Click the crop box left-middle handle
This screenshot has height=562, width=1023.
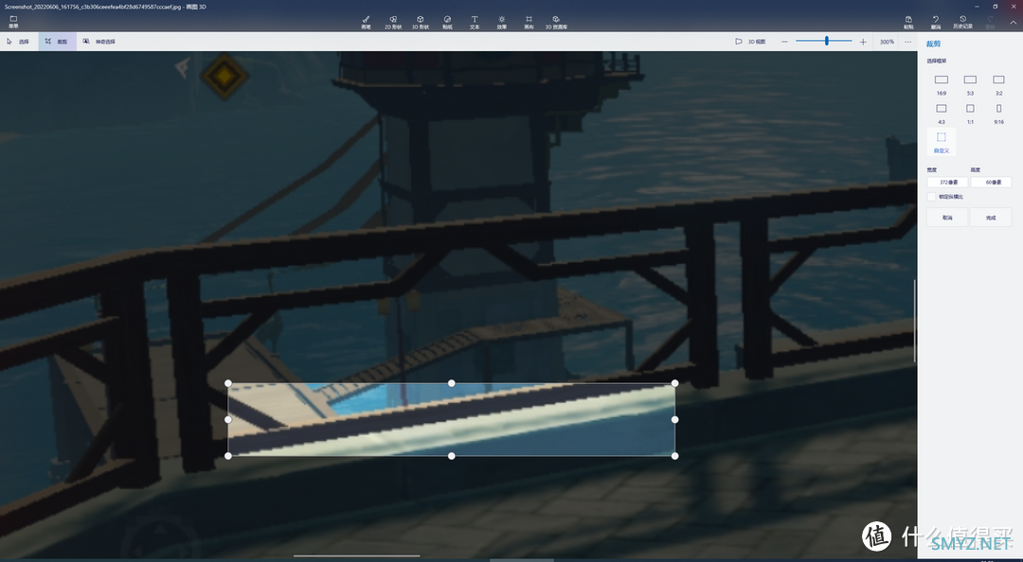click(x=228, y=419)
